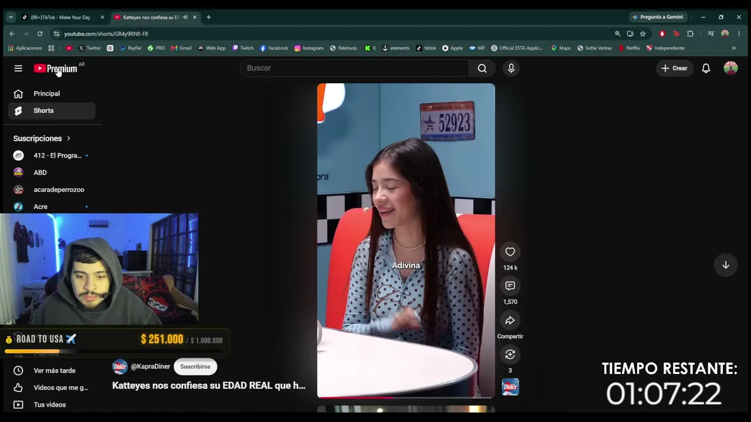The width and height of the screenshot is (751, 422).
Task: Open the Sofse Ventas bookmark
Action: (594, 48)
